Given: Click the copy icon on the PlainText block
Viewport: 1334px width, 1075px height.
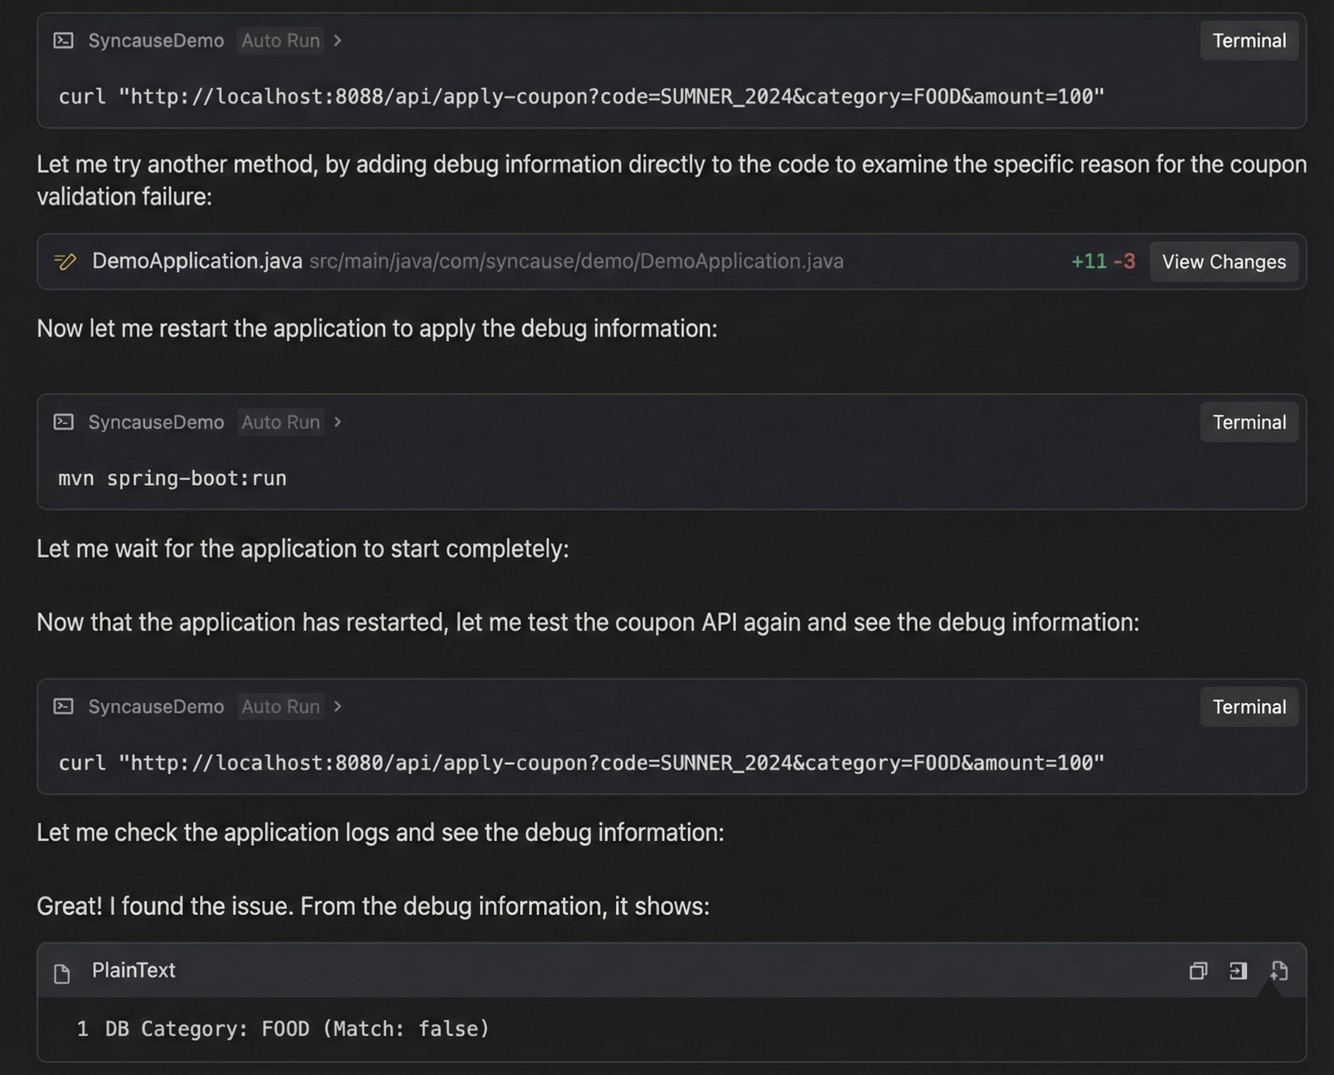Looking at the screenshot, I should coord(1199,971).
